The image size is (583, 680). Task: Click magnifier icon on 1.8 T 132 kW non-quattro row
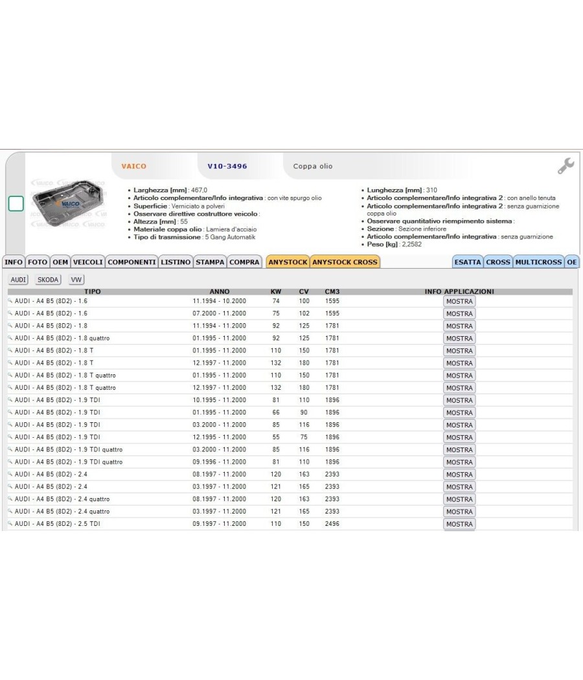pyautogui.click(x=10, y=363)
